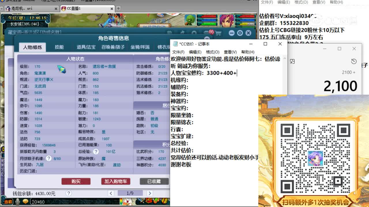Click the help question mark beside 月饼粽子机缘
The height and width of the screenshot is (207, 369).
coord(49,158)
